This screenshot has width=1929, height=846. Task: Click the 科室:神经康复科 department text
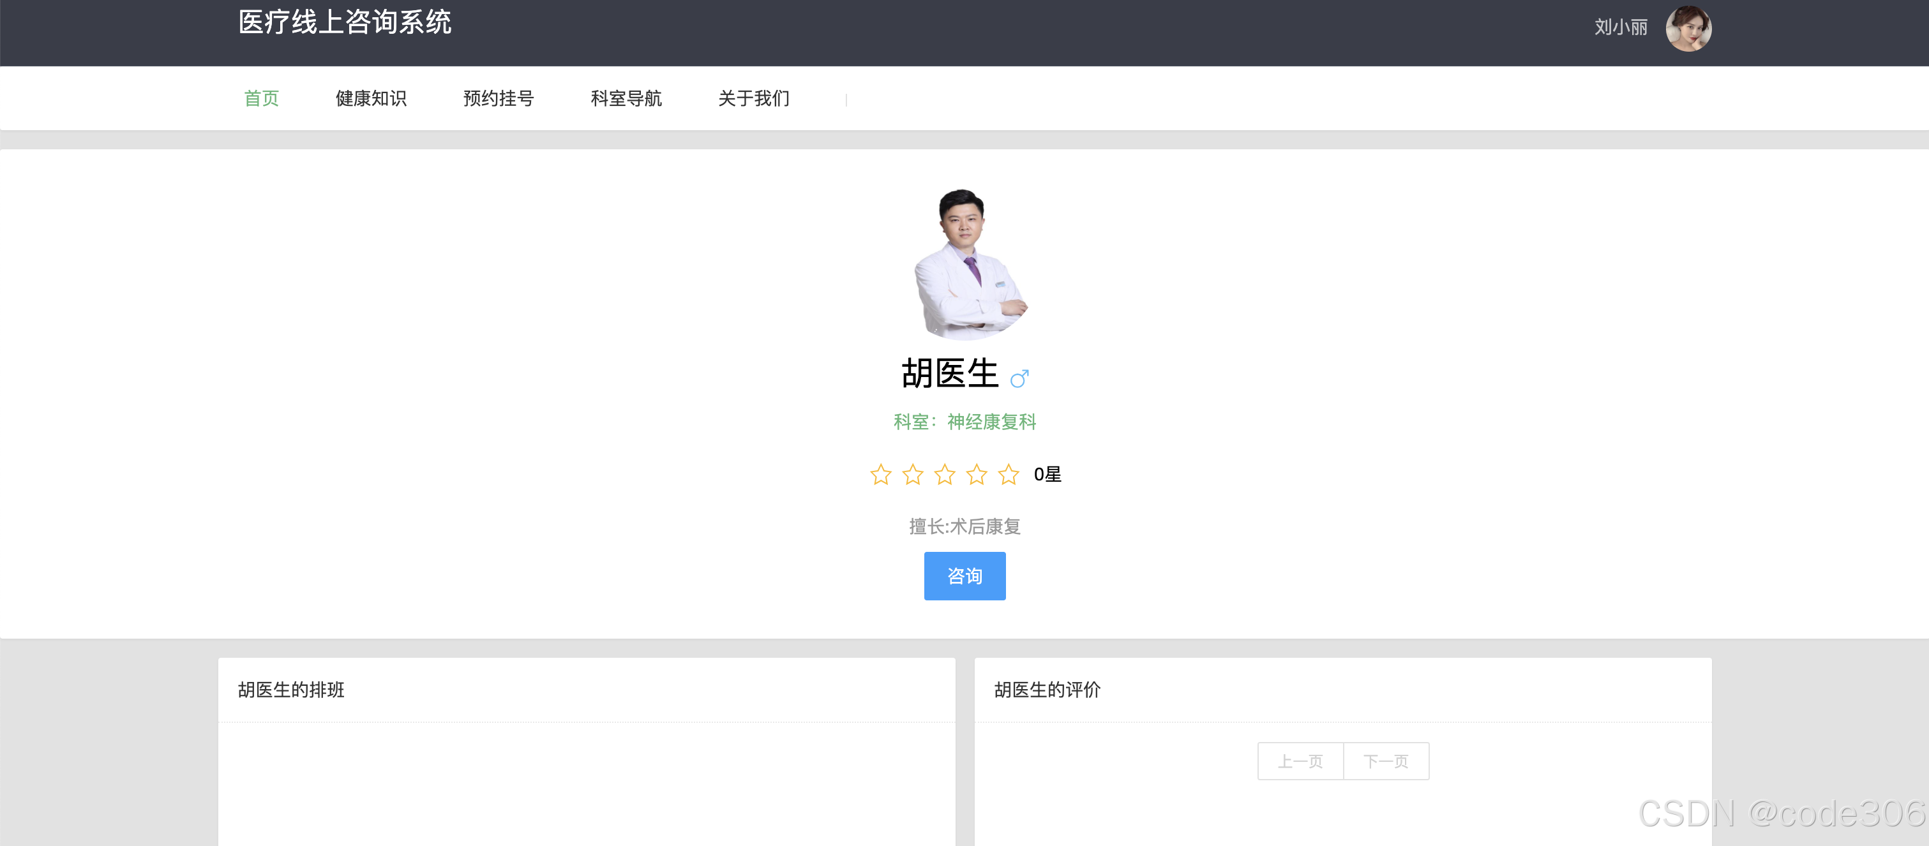[964, 422]
